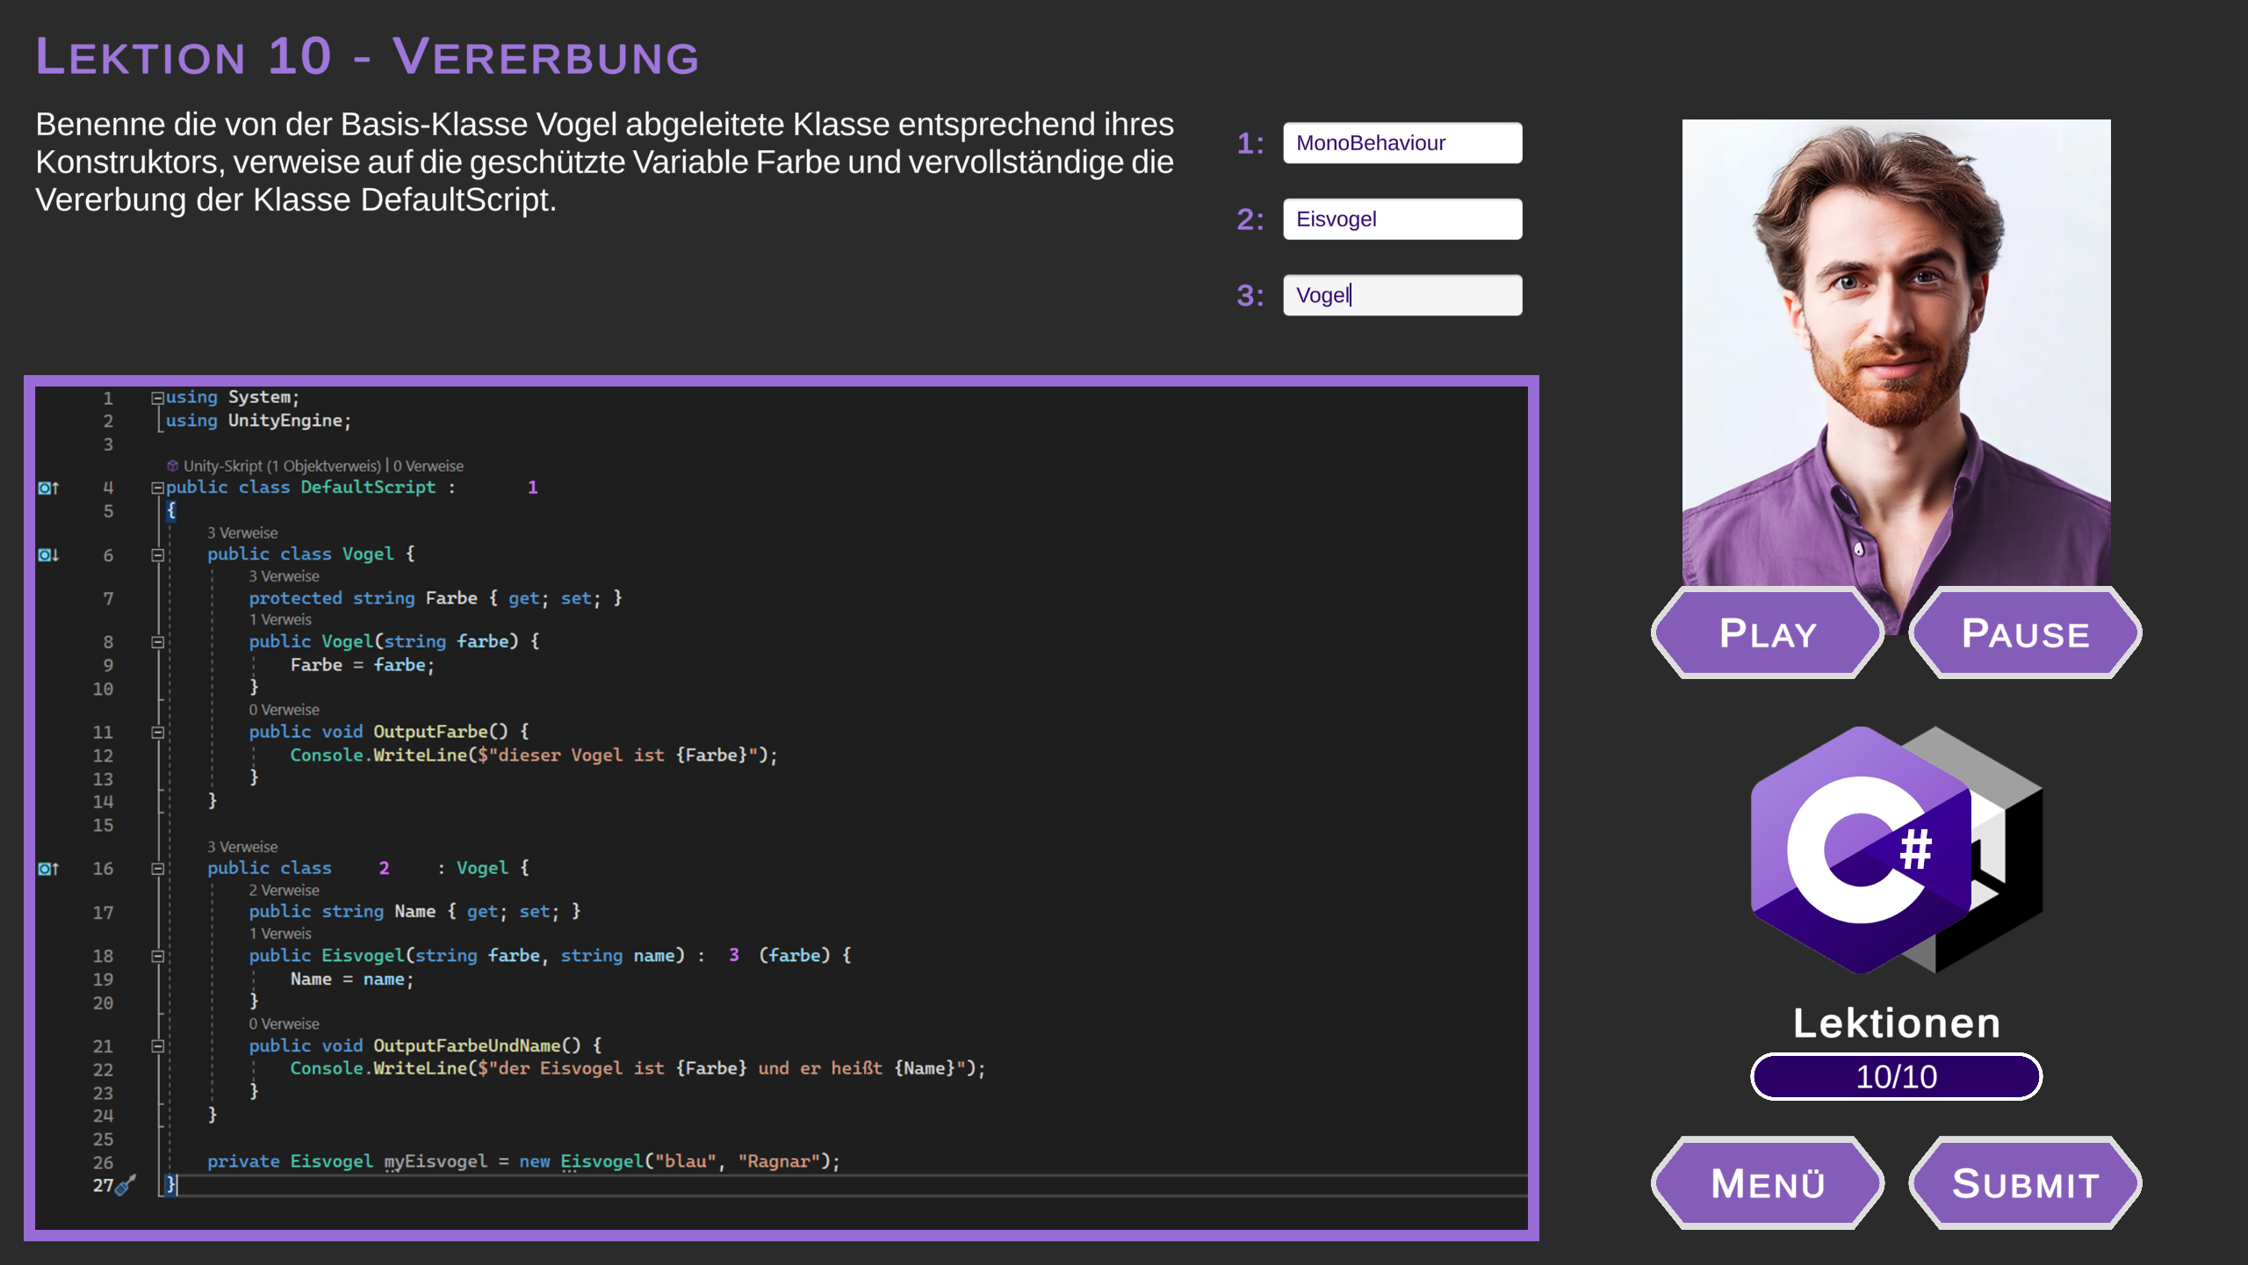Collapse the DefaultScript class at line 4

[157, 488]
